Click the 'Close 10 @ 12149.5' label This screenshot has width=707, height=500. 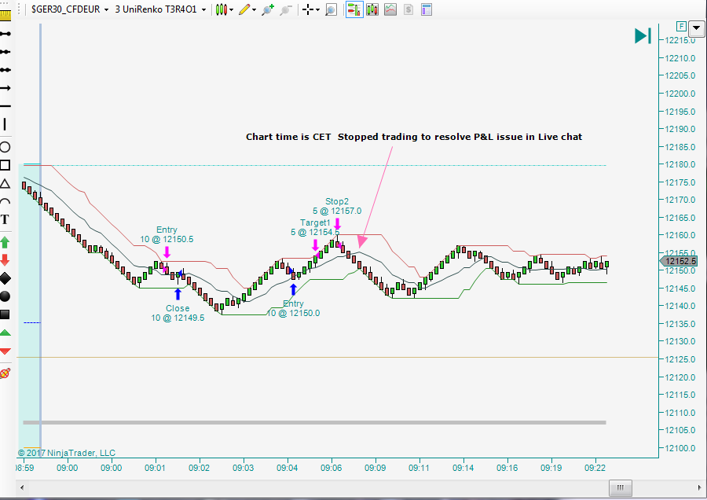coord(178,313)
